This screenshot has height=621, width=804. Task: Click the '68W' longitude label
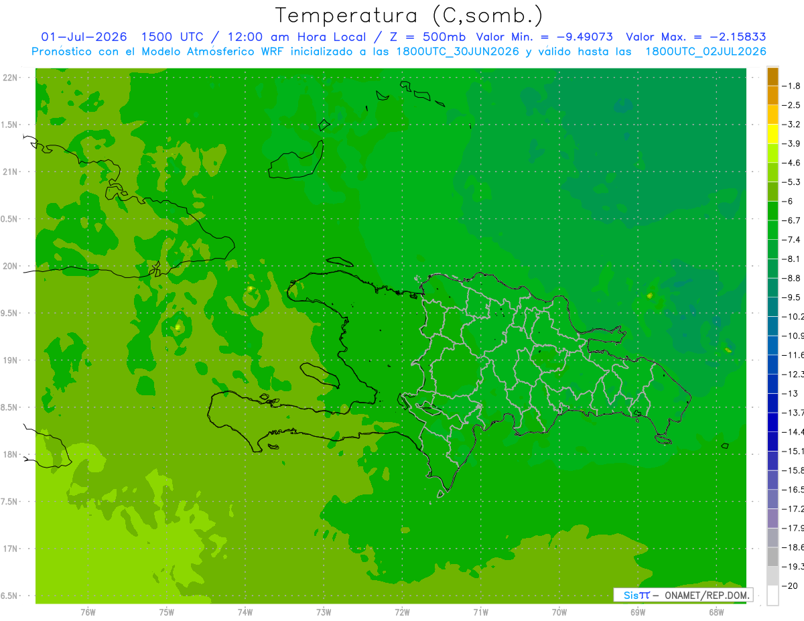pyautogui.click(x=716, y=612)
